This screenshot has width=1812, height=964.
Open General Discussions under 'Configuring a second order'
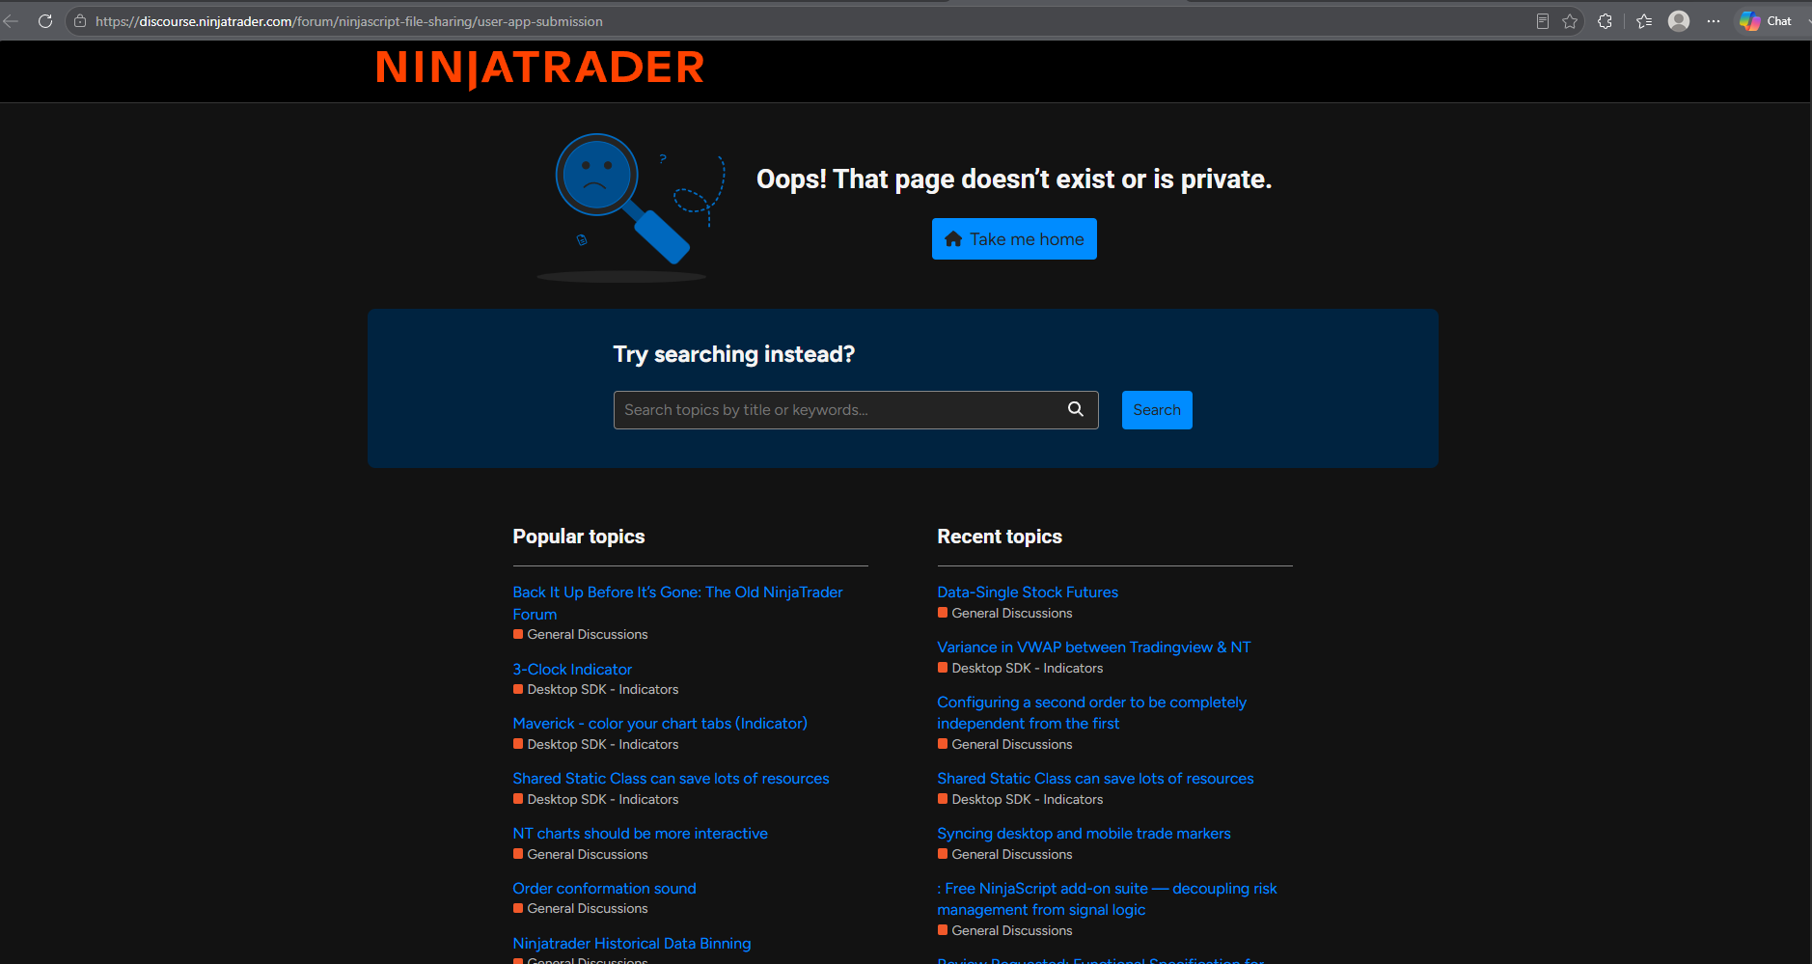[x=1004, y=745]
